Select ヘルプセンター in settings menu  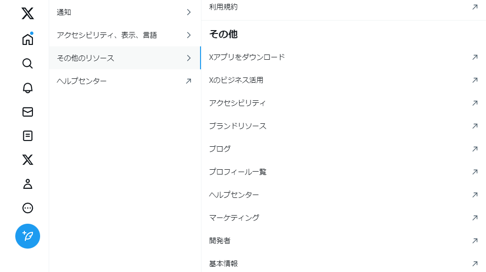pyautogui.click(x=82, y=81)
